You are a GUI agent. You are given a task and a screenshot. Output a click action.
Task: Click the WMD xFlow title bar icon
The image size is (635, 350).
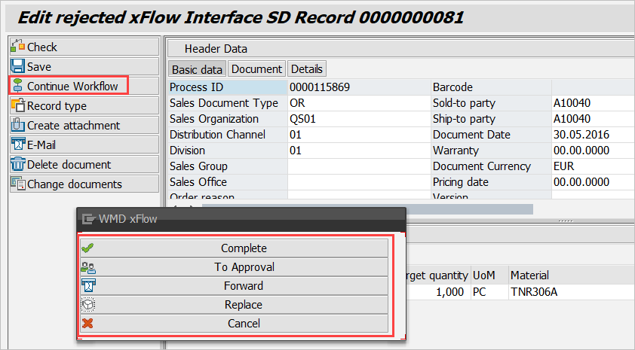(90, 219)
